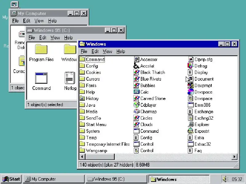Screen dimensions: 246x184
Task: Select the Wangsamp folder name
Action: (97, 151)
